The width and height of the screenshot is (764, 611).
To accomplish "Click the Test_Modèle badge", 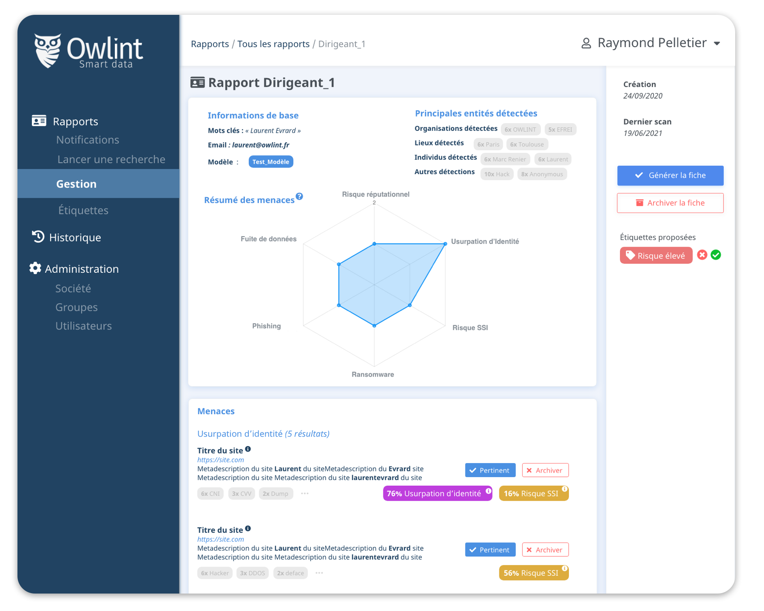I will 271,161.
